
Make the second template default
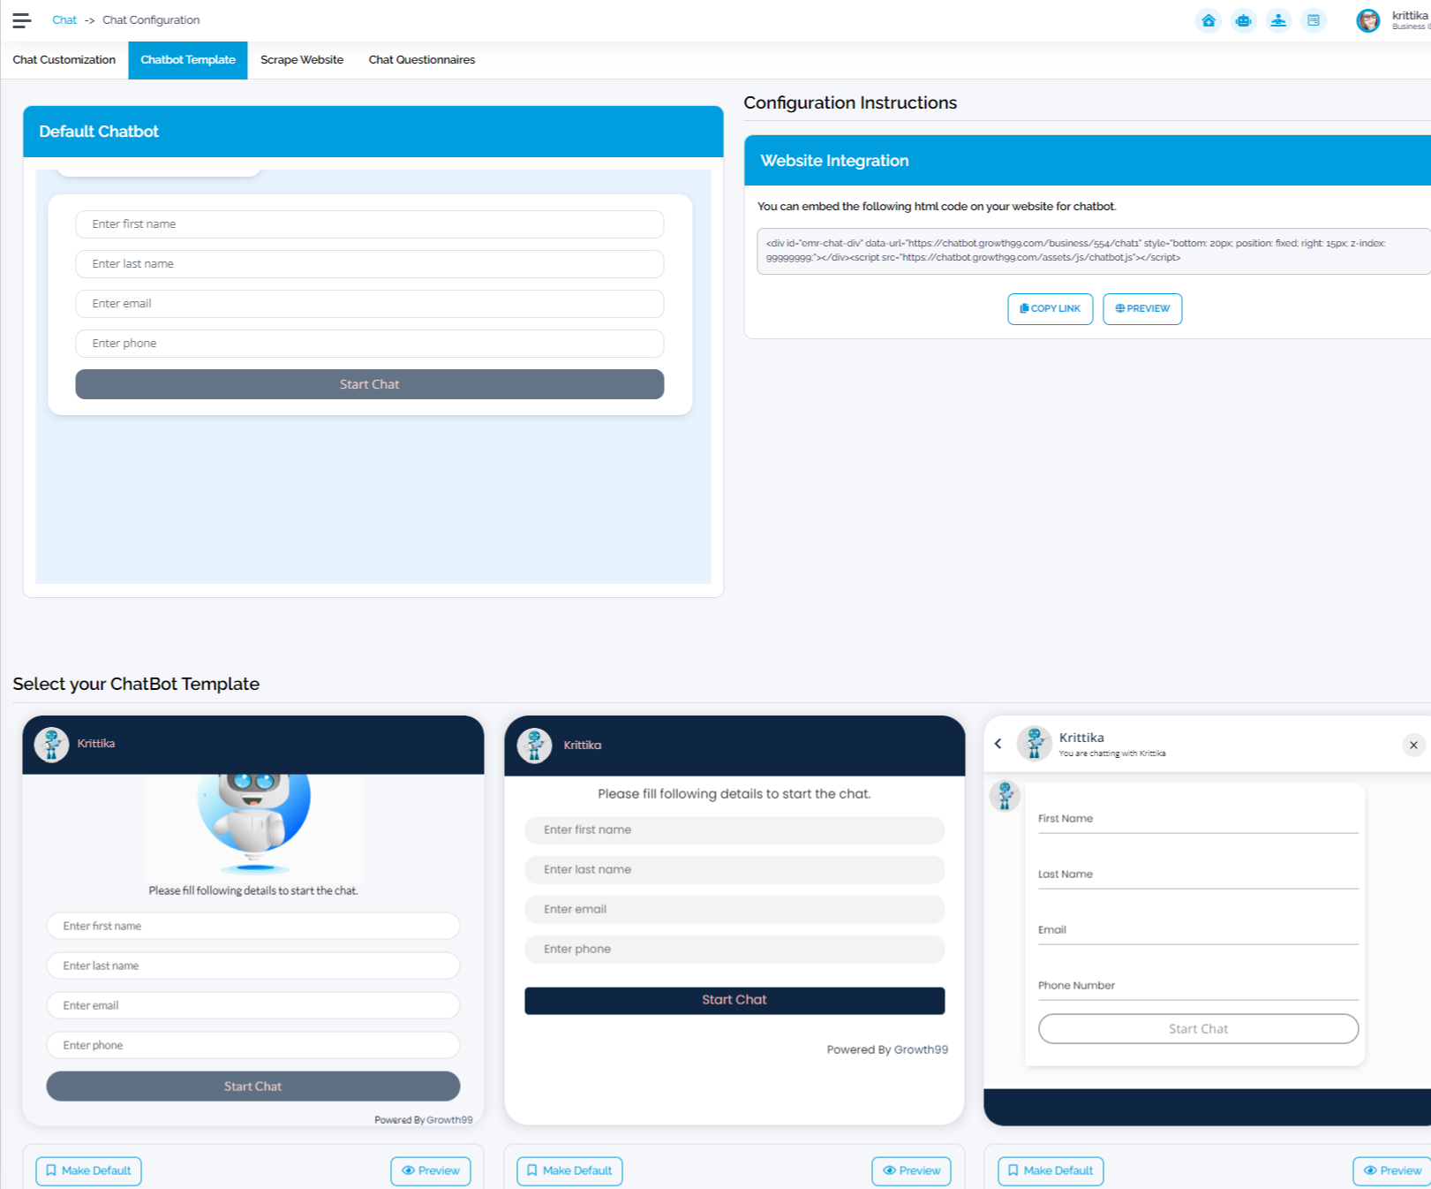pyautogui.click(x=569, y=1171)
